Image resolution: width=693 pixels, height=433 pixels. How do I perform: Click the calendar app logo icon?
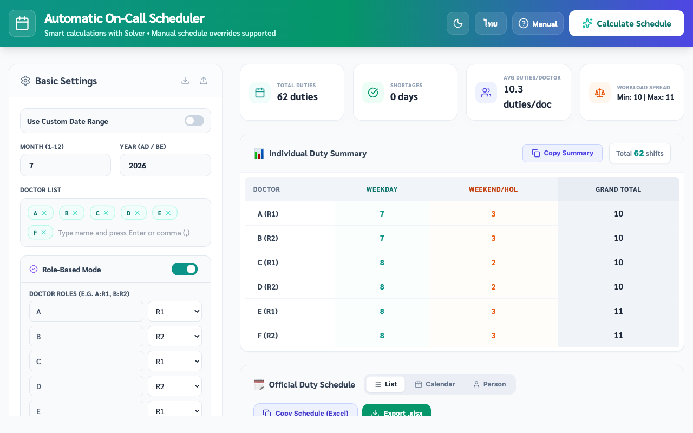click(22, 23)
